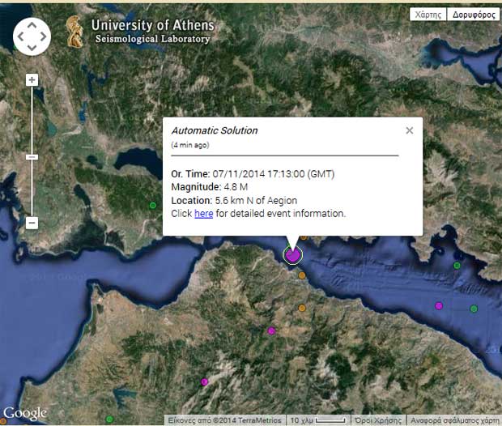Switch to Χάρτης map view

click(427, 15)
